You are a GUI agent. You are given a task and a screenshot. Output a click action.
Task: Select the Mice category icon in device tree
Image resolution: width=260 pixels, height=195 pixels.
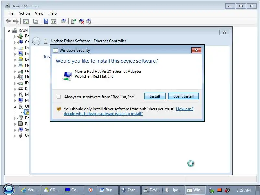point(21,95)
